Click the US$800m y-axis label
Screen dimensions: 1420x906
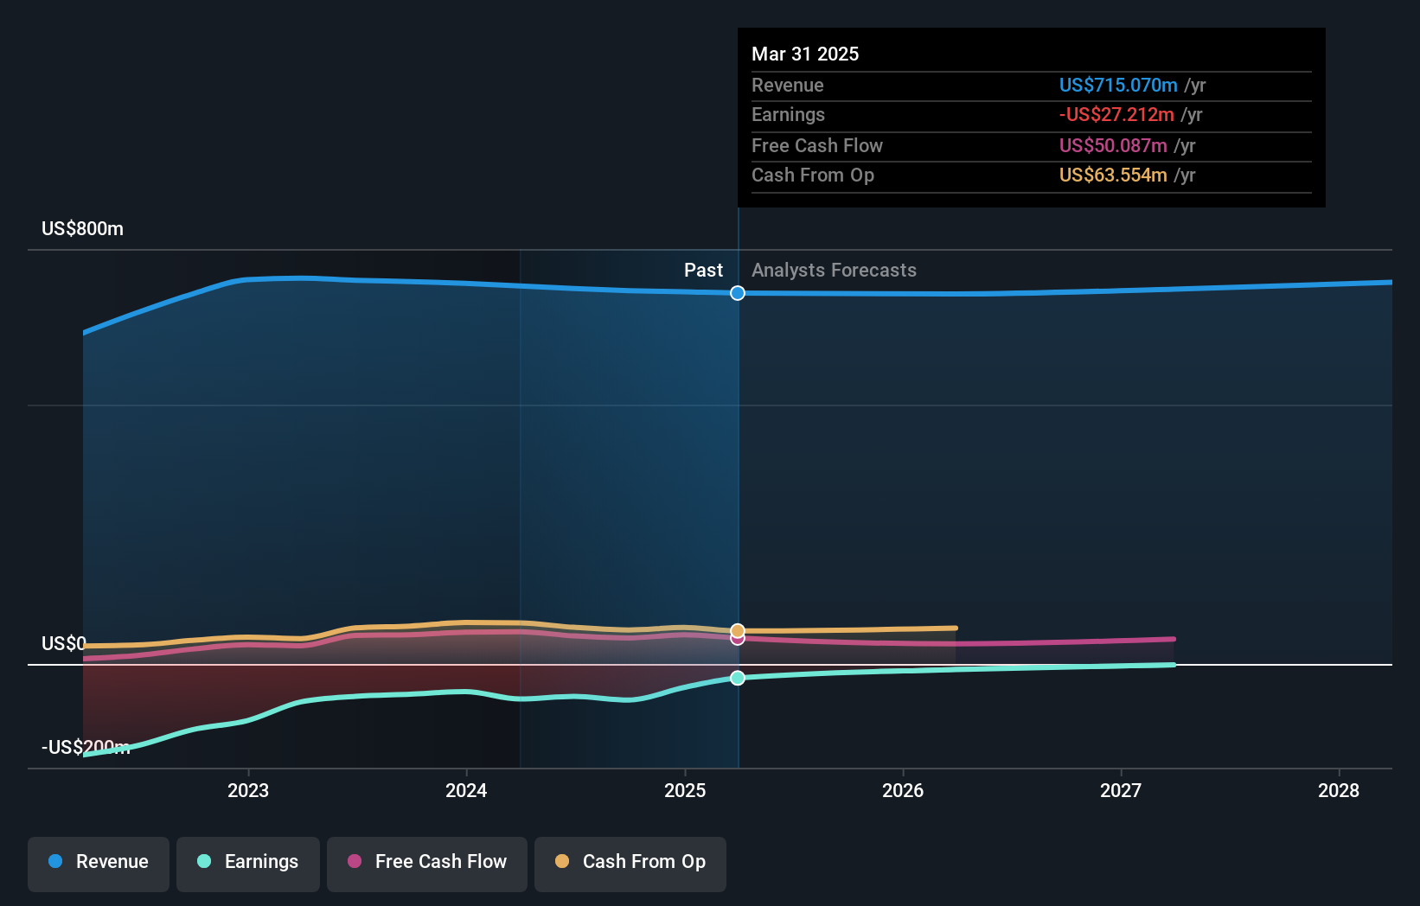pyautogui.click(x=83, y=229)
